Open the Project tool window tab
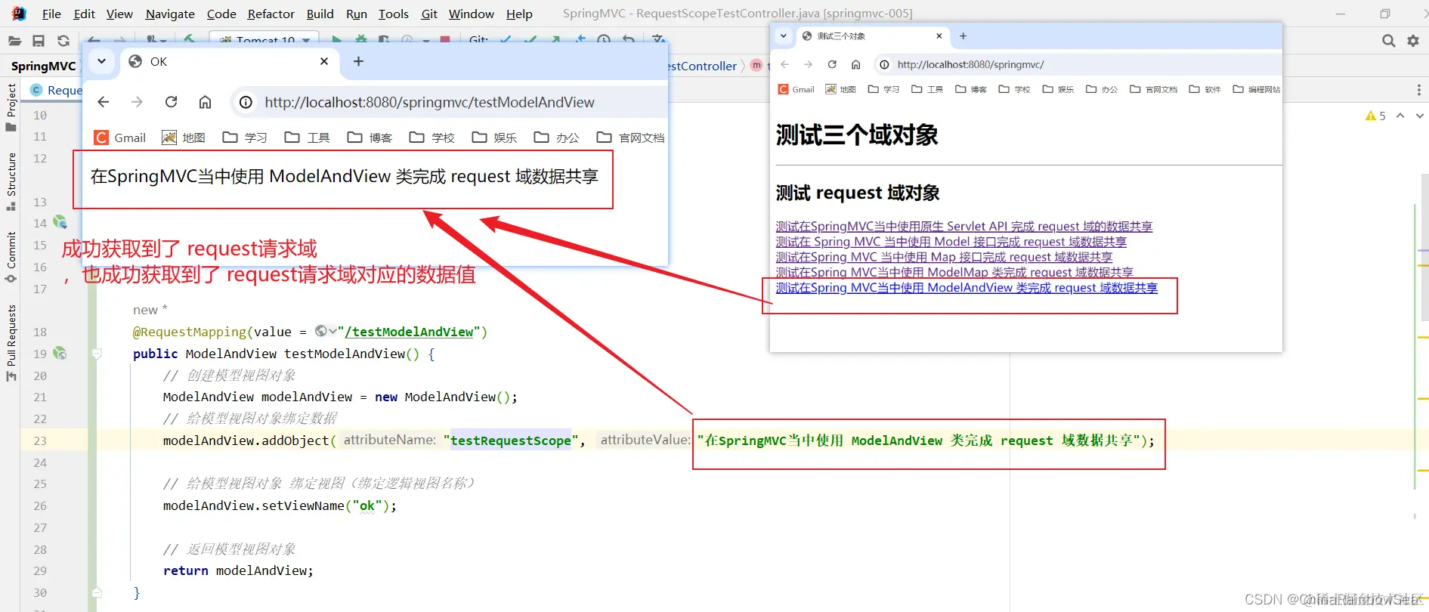The image size is (1429, 612). coord(11,107)
